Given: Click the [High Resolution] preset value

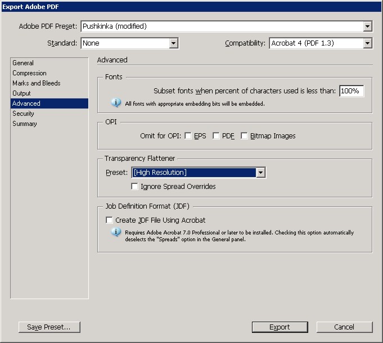Looking at the screenshot, I should pyautogui.click(x=193, y=173).
